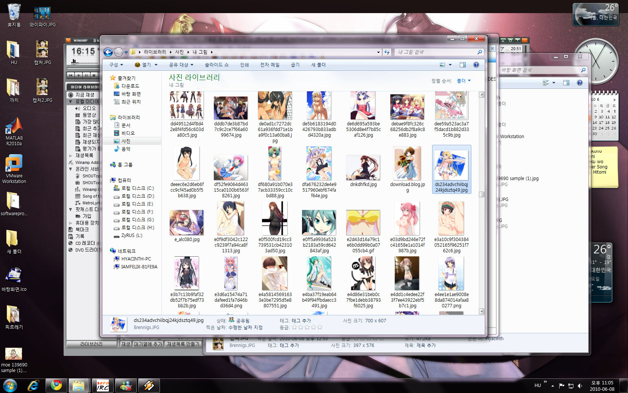
Task: Expand the arrow next to 열기
Action: [156, 65]
